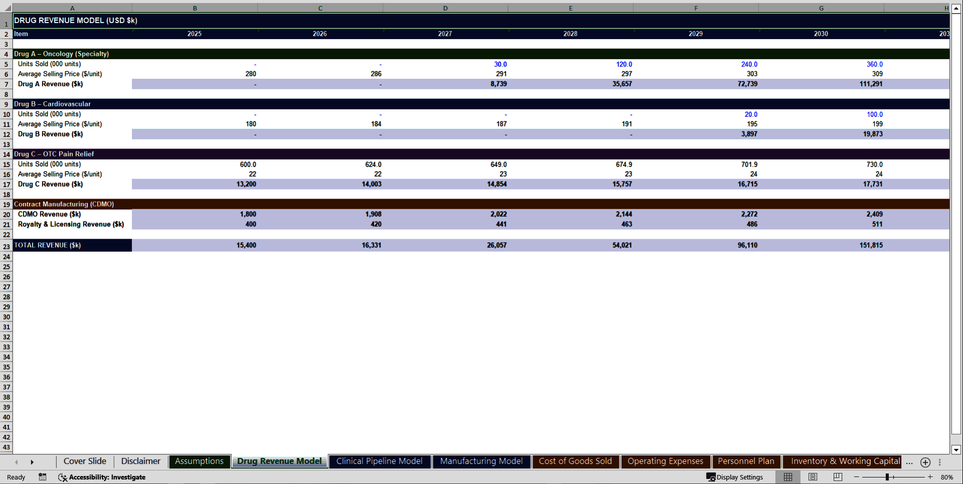Add a new worksheet with the plus button
Viewport: 963px width, 484px height.
pyautogui.click(x=925, y=462)
